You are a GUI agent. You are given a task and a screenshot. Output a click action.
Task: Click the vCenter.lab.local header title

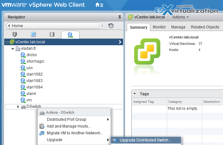coord(149,17)
